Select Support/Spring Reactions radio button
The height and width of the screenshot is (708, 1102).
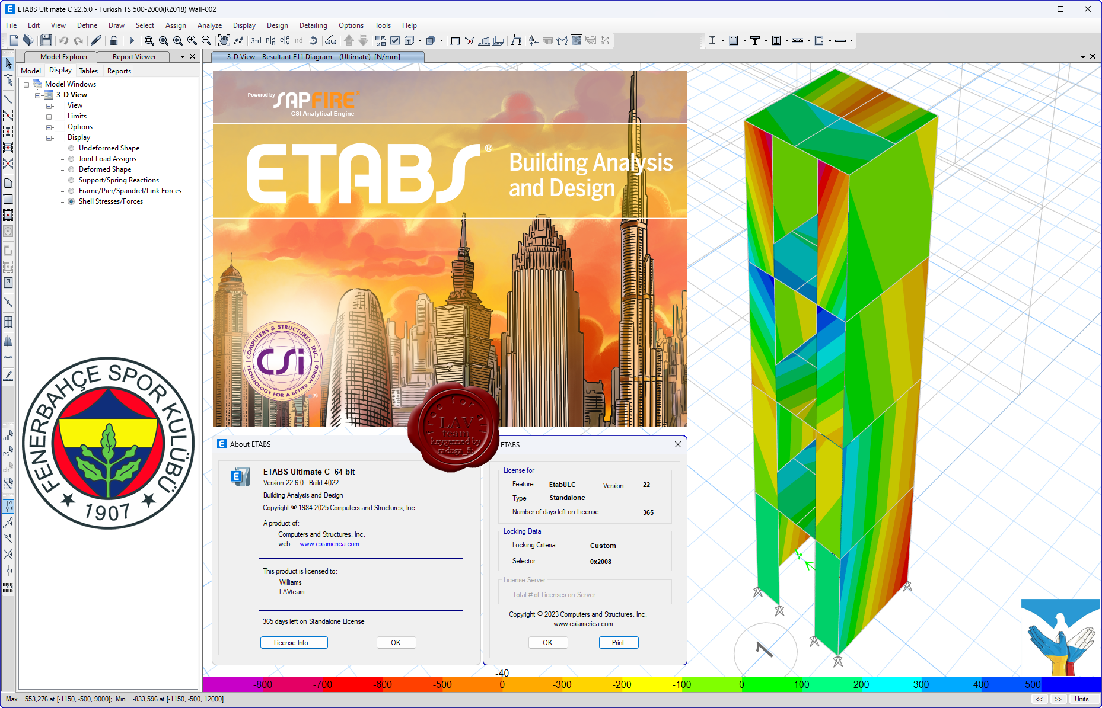click(71, 180)
